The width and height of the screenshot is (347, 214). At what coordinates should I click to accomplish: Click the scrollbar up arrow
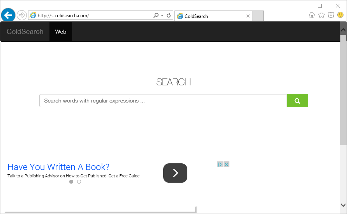[x=343, y=30]
